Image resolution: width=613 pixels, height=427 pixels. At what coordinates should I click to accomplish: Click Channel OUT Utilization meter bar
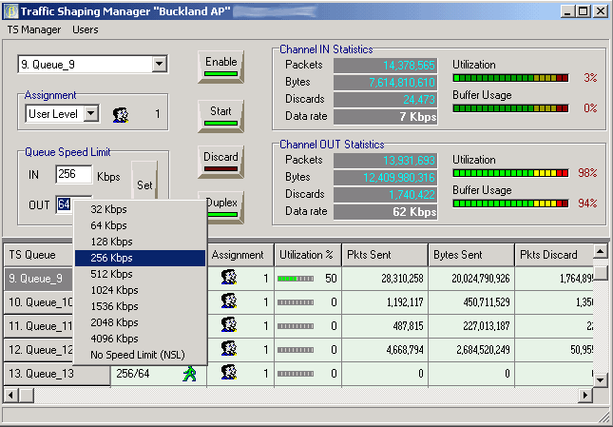pyautogui.click(x=510, y=174)
